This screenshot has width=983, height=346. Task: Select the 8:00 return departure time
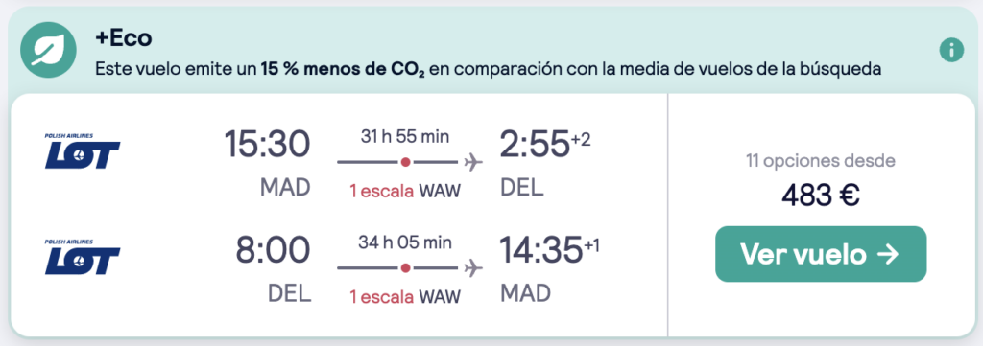[273, 250]
